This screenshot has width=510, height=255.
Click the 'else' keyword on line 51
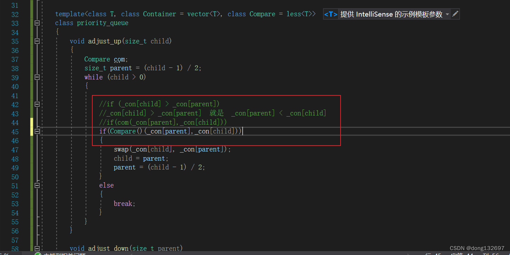[x=106, y=185]
